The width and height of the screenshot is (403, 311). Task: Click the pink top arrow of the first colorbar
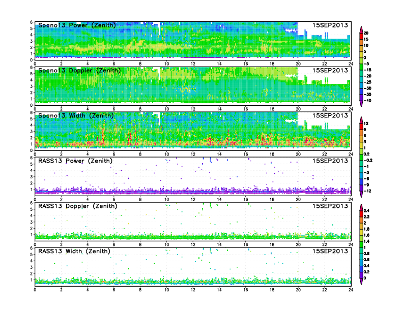pyautogui.click(x=361, y=29)
